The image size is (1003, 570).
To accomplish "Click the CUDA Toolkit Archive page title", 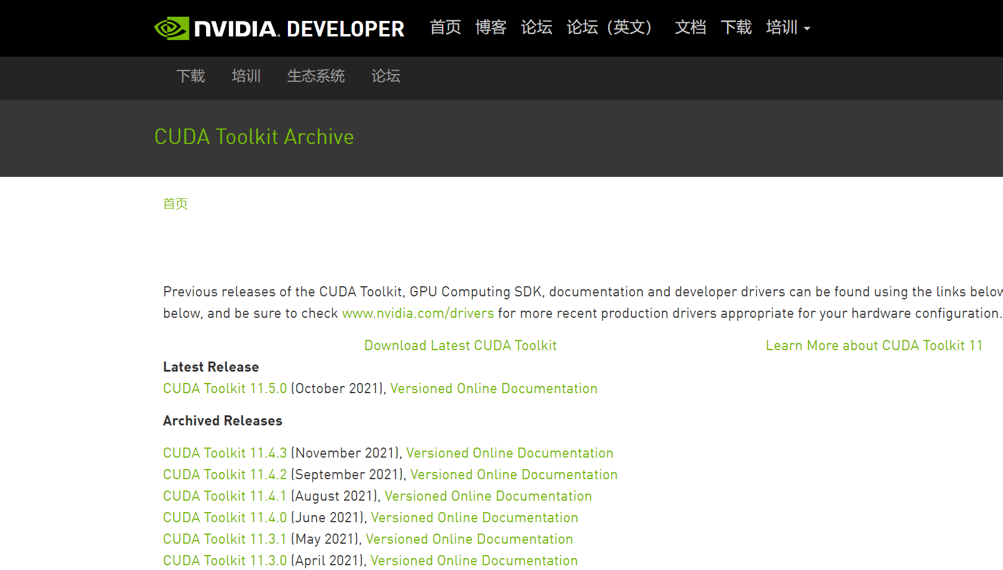I will coord(254,137).
